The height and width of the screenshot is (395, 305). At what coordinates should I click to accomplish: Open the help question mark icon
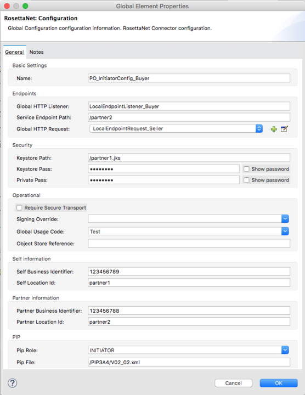12,383
